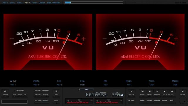Select View 2 below Chan.Sp.
The width and height of the screenshot is (188, 106).
pyautogui.click(x=36, y=85)
